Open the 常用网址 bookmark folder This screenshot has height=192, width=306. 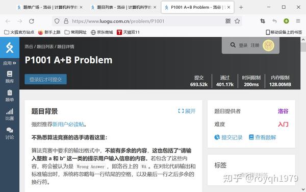coord(75,32)
